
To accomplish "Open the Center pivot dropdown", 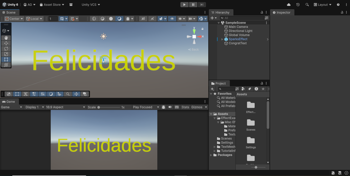I will tap(14, 19).
